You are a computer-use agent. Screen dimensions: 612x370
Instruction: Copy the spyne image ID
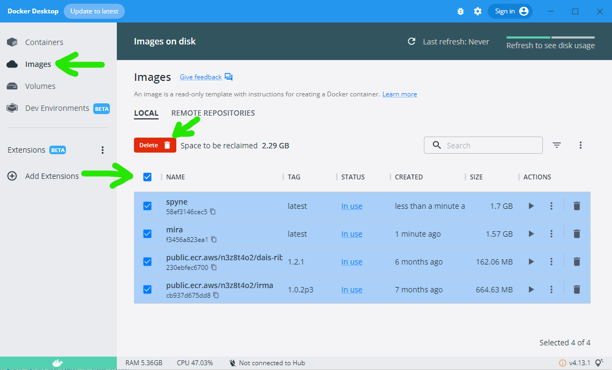point(213,212)
